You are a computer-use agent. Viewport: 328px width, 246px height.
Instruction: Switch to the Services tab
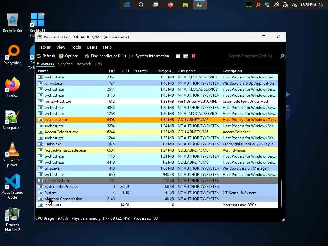pos(65,64)
